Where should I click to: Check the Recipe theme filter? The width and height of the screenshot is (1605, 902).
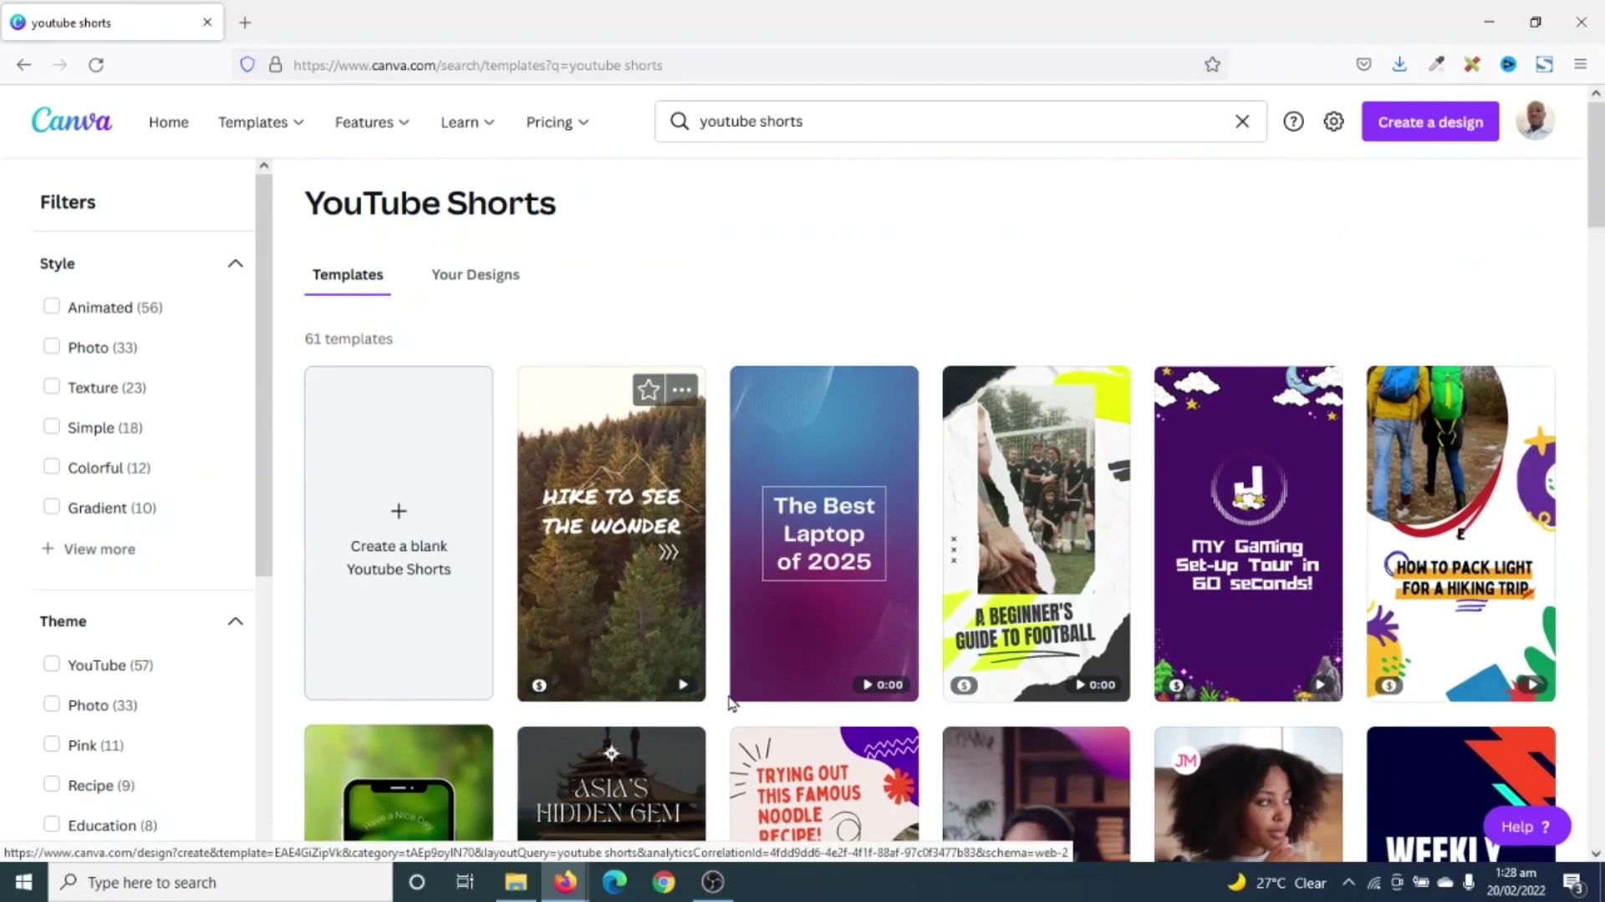(x=51, y=783)
